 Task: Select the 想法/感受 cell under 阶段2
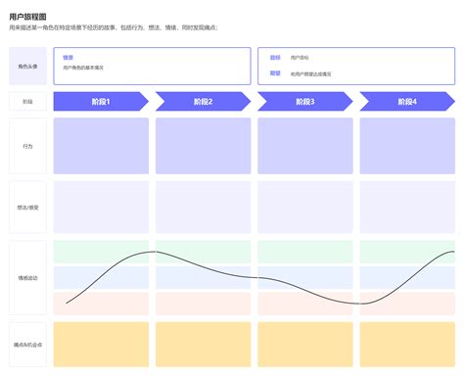click(204, 208)
